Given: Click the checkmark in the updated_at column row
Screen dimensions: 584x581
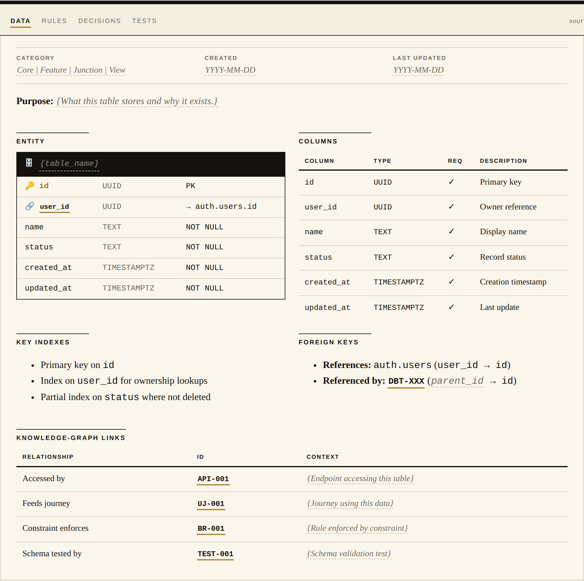Looking at the screenshot, I should (451, 307).
